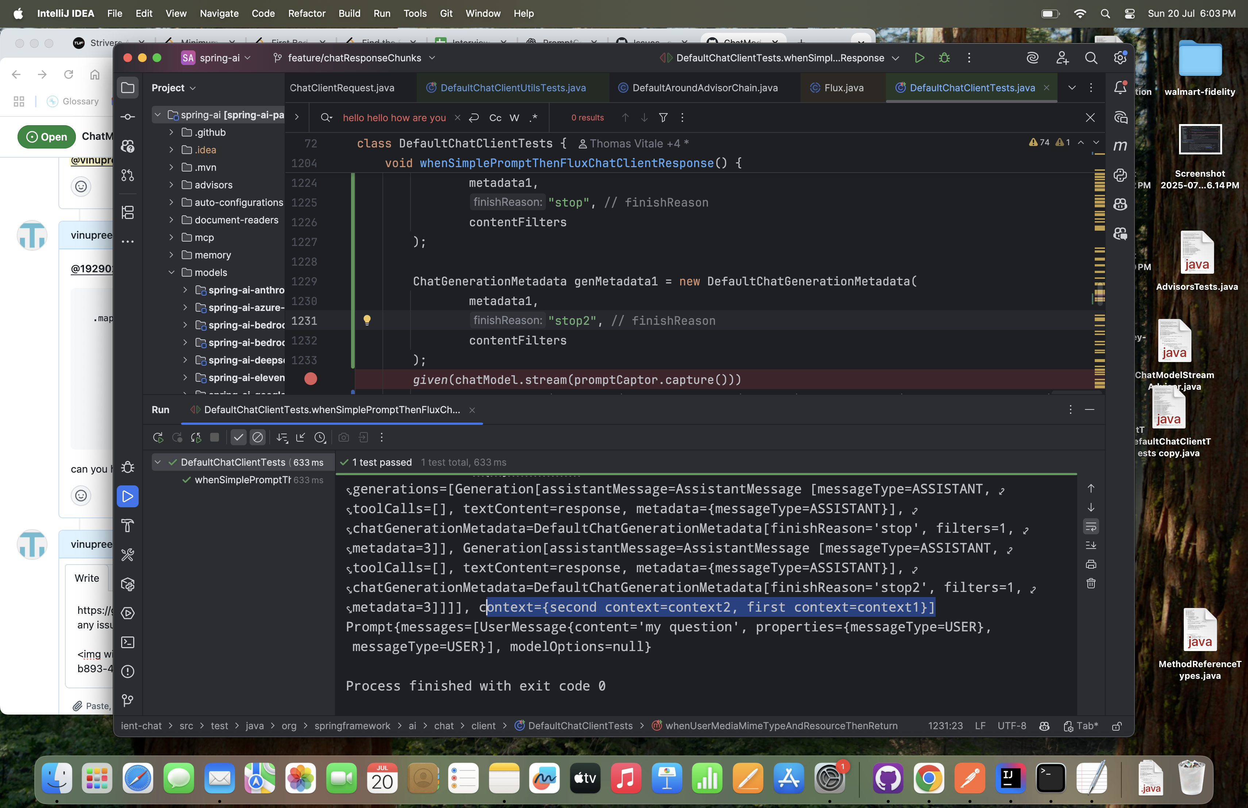Clear all console output with trash icon
The width and height of the screenshot is (1248, 808).
pos(1091,583)
